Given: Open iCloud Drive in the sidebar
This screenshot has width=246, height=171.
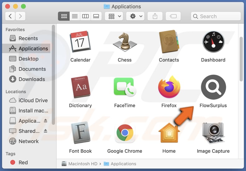Looking at the screenshot, I should (x=27, y=100).
